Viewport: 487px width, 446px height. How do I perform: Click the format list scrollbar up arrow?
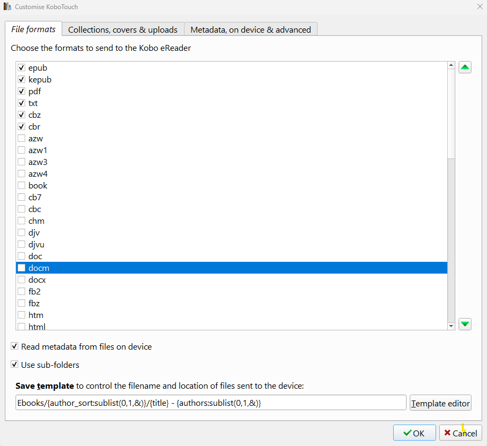click(x=451, y=65)
